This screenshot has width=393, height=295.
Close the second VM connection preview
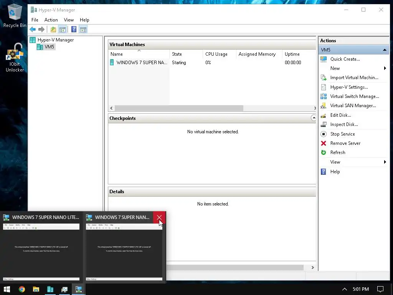(x=159, y=217)
